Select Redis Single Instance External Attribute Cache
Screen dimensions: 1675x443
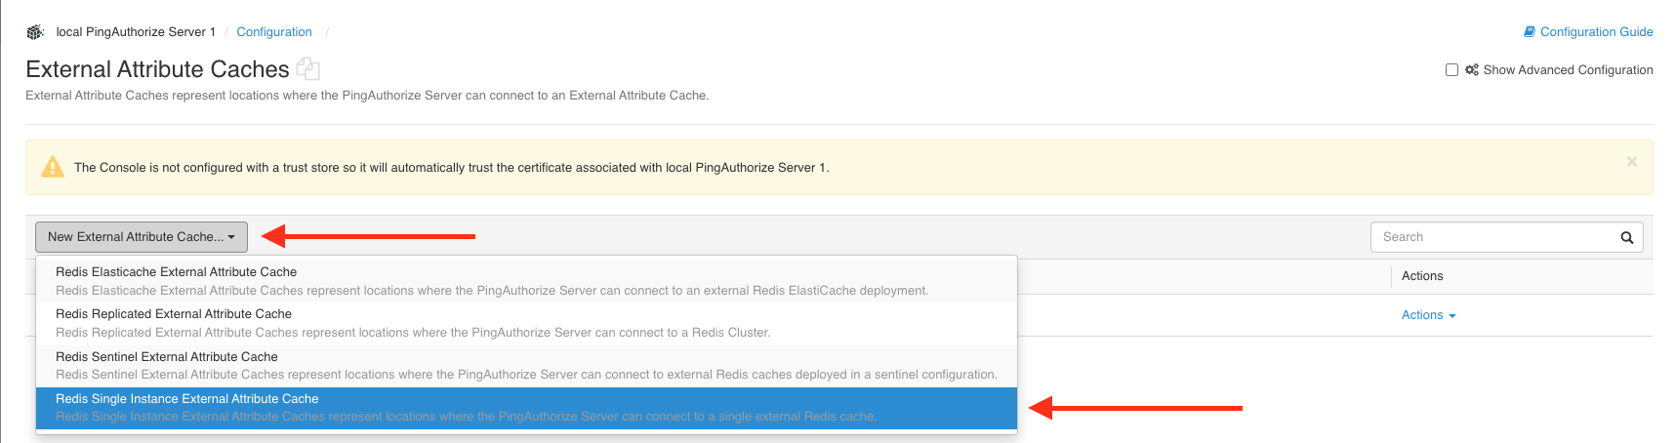coord(187,399)
